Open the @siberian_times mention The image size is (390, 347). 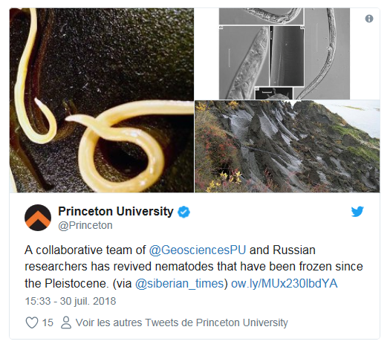180,284
